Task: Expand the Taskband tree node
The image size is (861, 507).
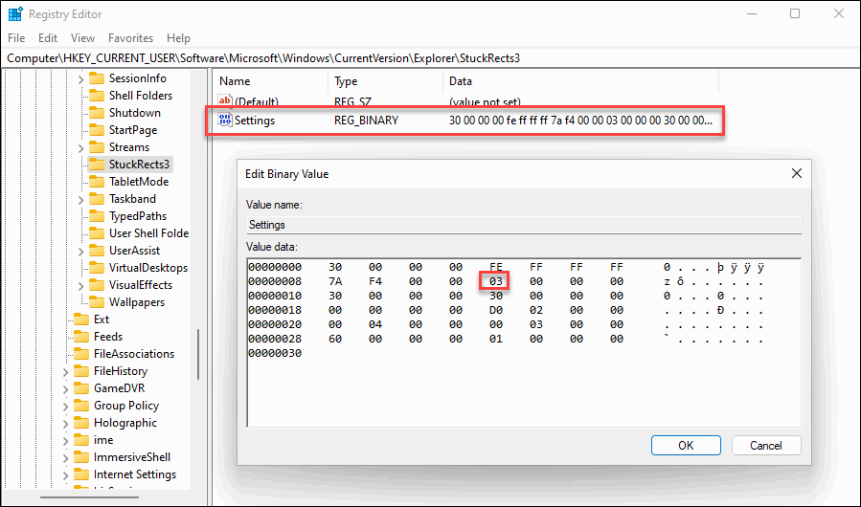Action: point(80,200)
